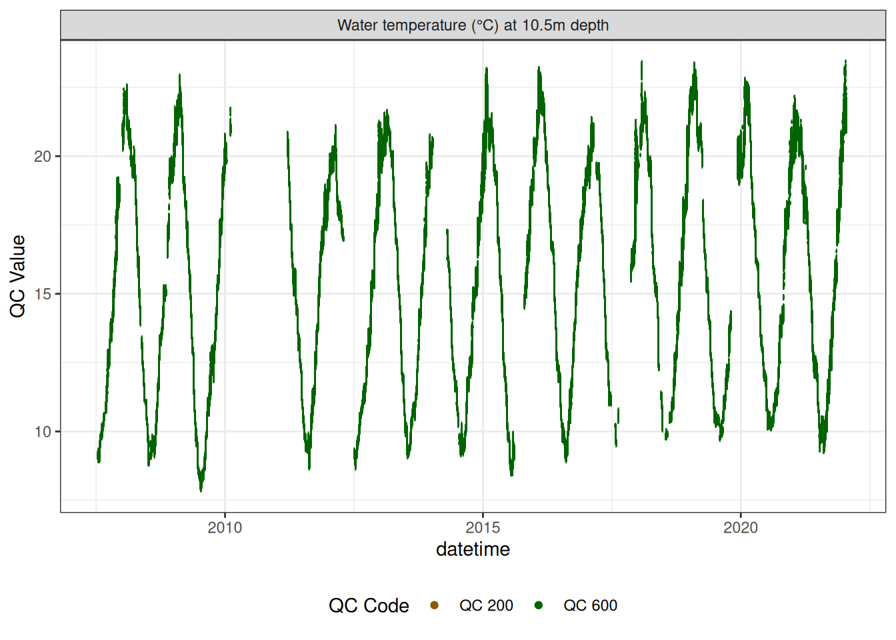Viewport: 896px width, 640px height.
Task: Click the green QC 600 legend dot
Action: tap(539, 605)
